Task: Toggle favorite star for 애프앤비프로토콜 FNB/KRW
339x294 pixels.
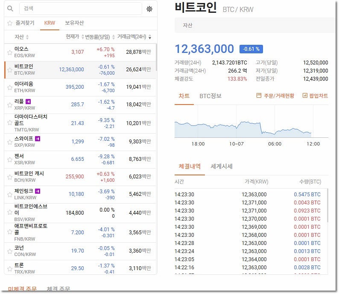Action: [x=10, y=232]
